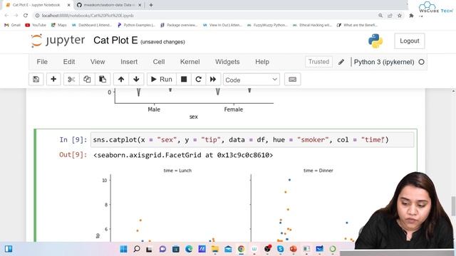
Task: Save and checkpoint the notebook
Action: coord(36,79)
